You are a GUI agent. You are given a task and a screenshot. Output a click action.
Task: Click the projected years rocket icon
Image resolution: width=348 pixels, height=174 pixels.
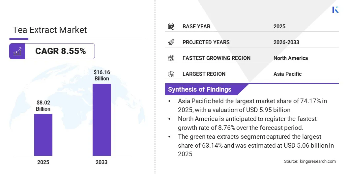click(171, 42)
